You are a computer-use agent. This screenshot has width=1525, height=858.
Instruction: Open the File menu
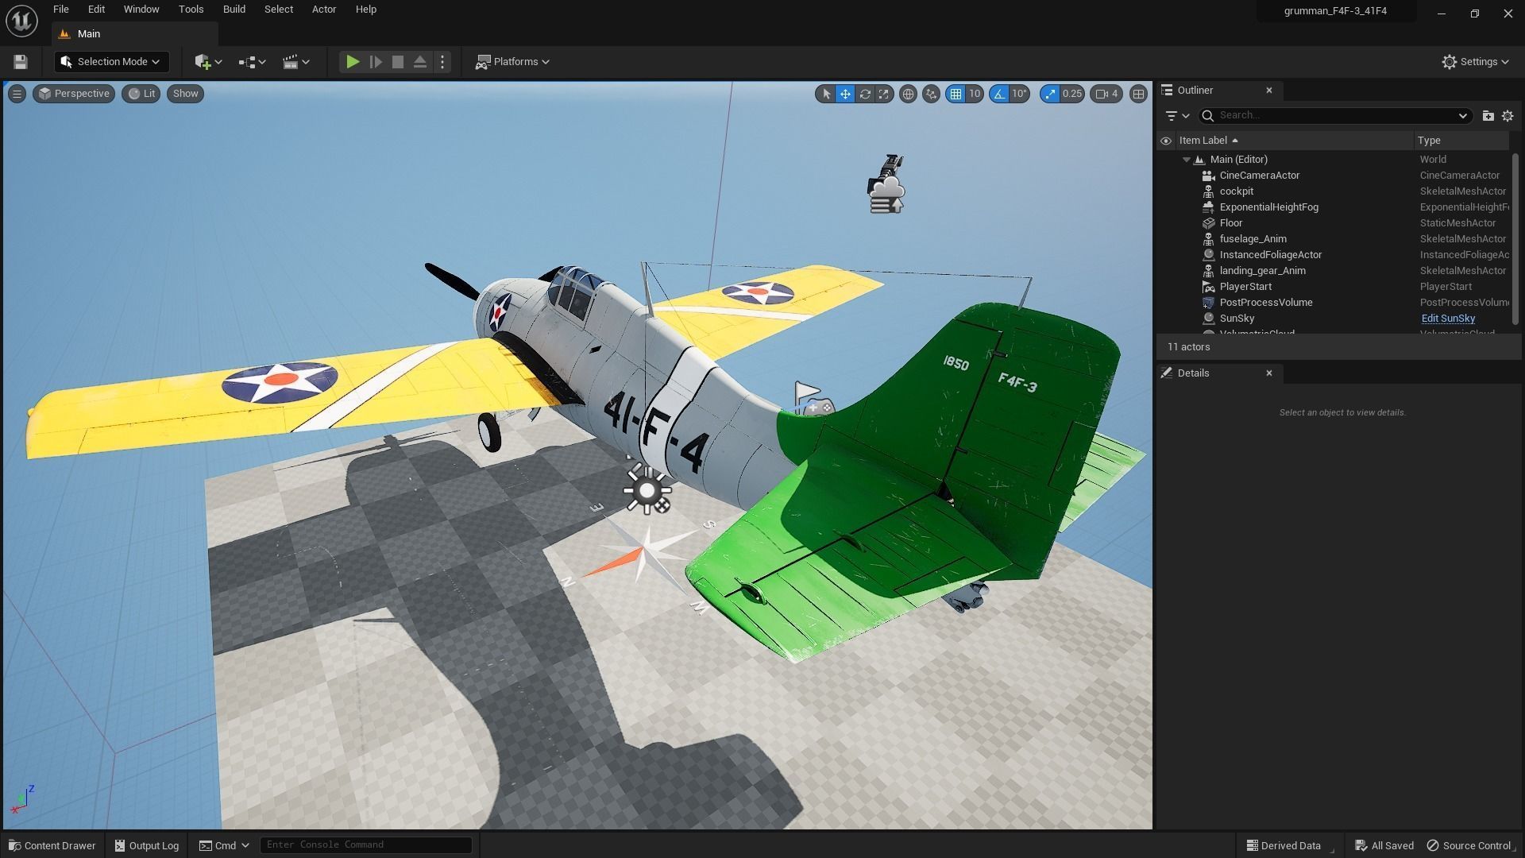(x=61, y=10)
